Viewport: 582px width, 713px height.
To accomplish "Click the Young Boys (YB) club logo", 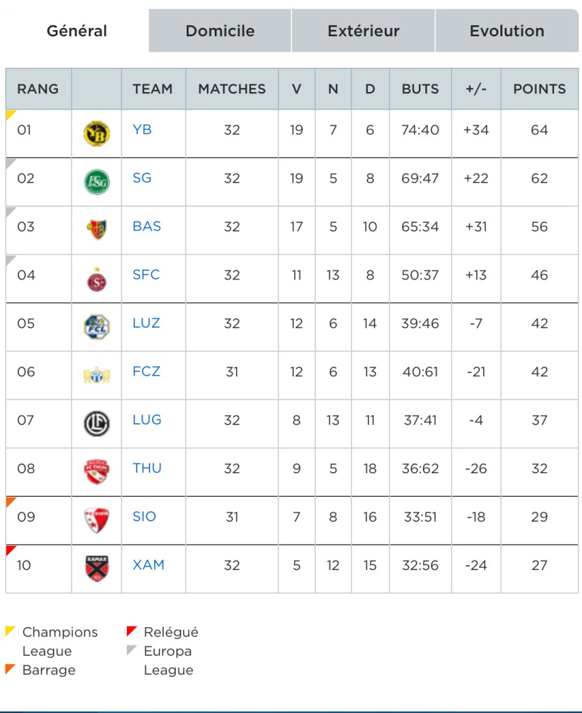I will coord(96,133).
